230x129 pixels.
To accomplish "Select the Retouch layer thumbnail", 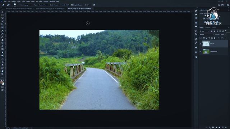I will [206, 44].
